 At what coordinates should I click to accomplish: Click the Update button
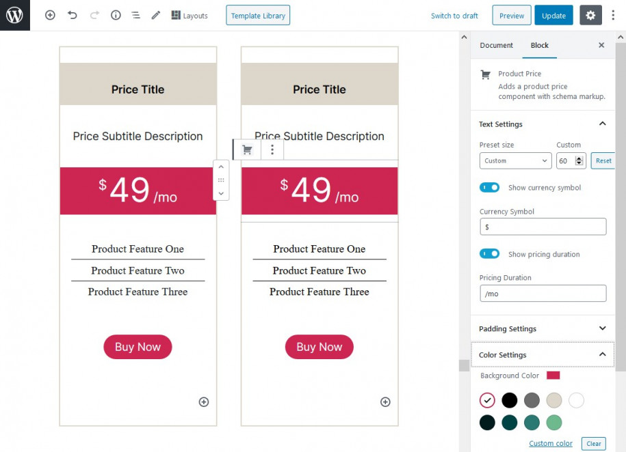[553, 16]
